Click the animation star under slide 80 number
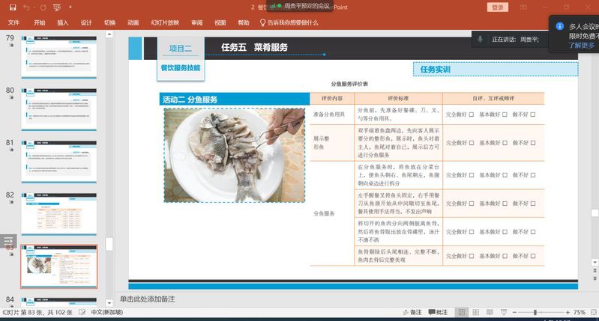This screenshot has width=599, height=321. 11,97
